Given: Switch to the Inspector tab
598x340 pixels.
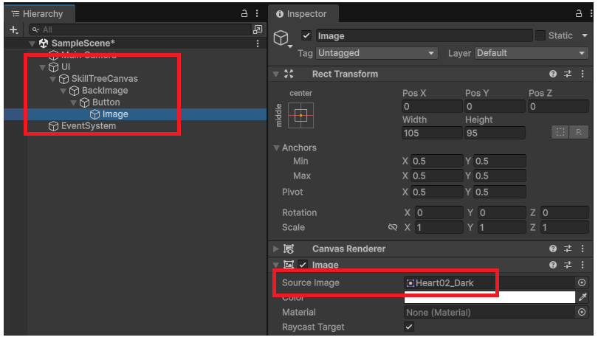Looking at the screenshot, I should pos(303,14).
